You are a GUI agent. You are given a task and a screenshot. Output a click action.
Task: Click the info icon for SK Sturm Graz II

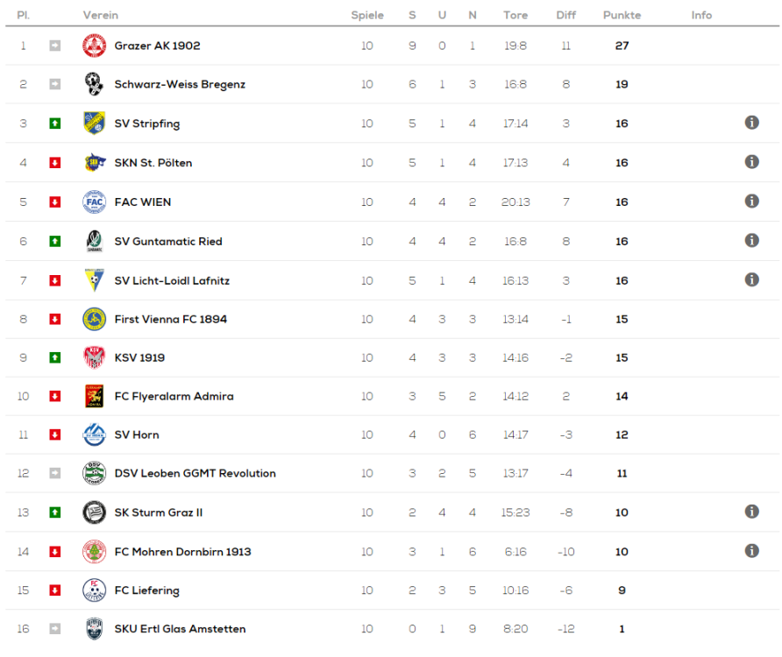(x=751, y=512)
